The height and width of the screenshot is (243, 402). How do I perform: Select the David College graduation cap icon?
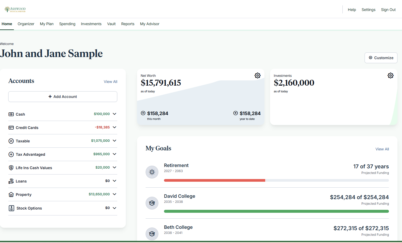[x=152, y=203]
